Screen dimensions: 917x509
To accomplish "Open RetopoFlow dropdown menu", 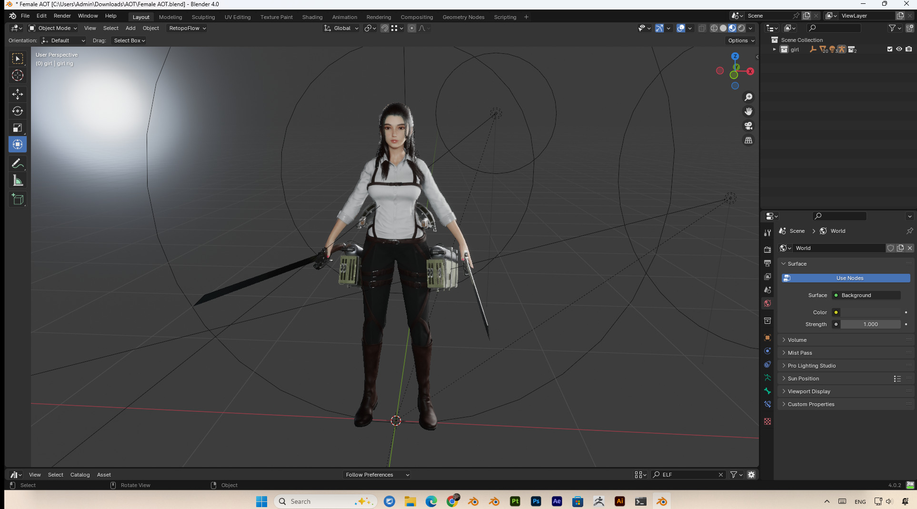I will [x=188, y=28].
